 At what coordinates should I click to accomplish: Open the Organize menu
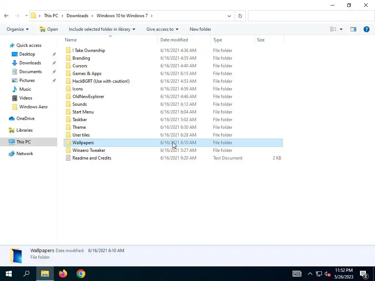[x=18, y=29]
